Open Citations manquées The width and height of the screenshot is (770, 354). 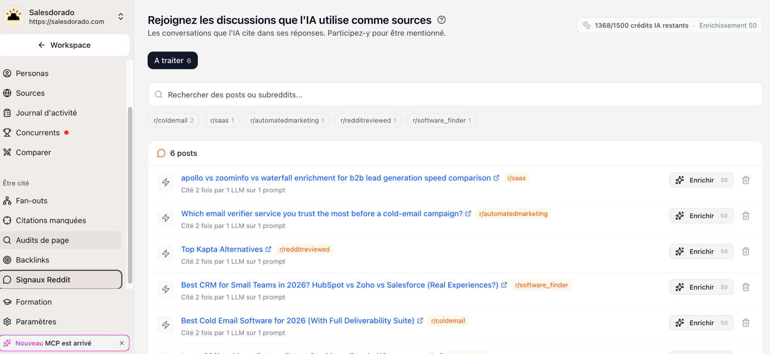point(51,221)
